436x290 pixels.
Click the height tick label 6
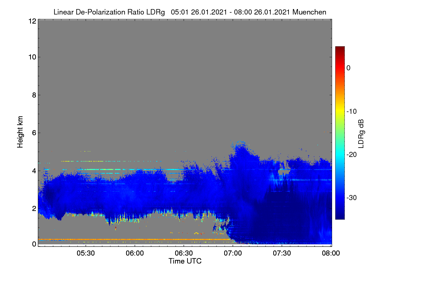[x=34, y=133]
